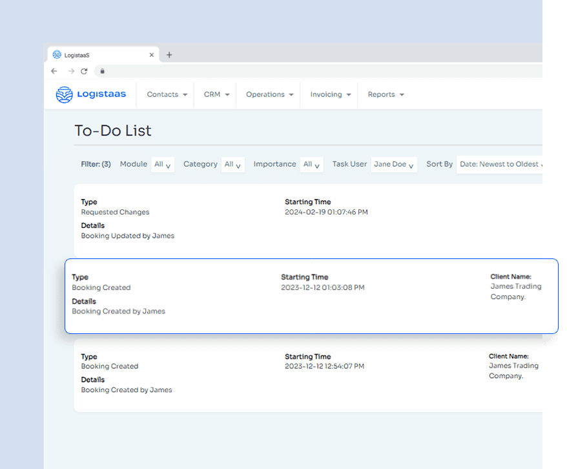Expand the Importance filter dropdown
Viewport: 567px width, 469px height.
point(312,165)
